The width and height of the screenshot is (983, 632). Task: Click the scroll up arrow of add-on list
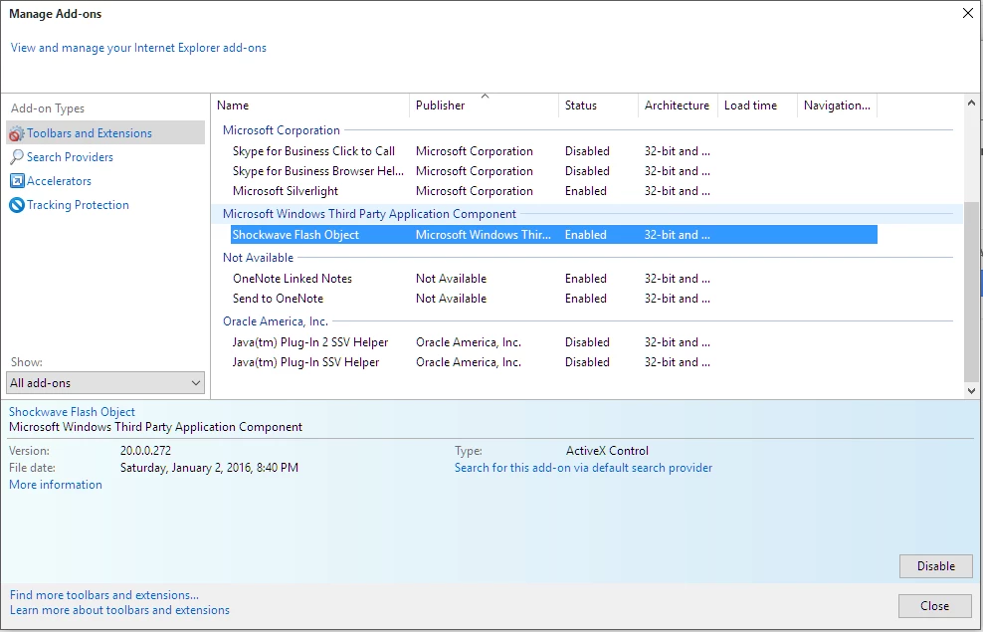[971, 103]
